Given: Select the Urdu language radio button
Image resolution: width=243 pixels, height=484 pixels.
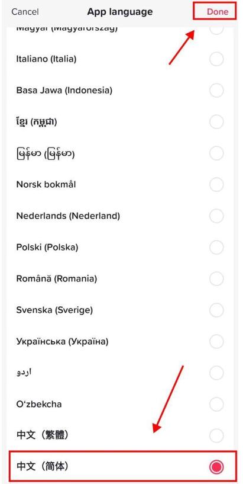Looking at the screenshot, I should pyautogui.click(x=216, y=373).
